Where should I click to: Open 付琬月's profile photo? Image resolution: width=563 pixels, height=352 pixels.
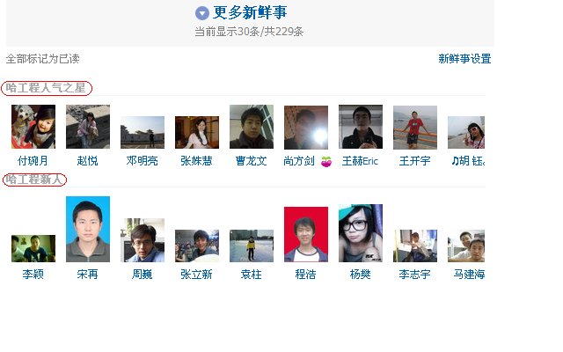tap(33, 127)
